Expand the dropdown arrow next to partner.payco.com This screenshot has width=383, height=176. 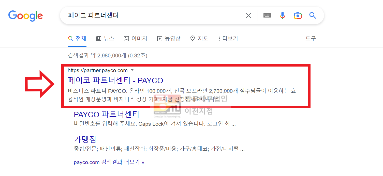click(132, 70)
